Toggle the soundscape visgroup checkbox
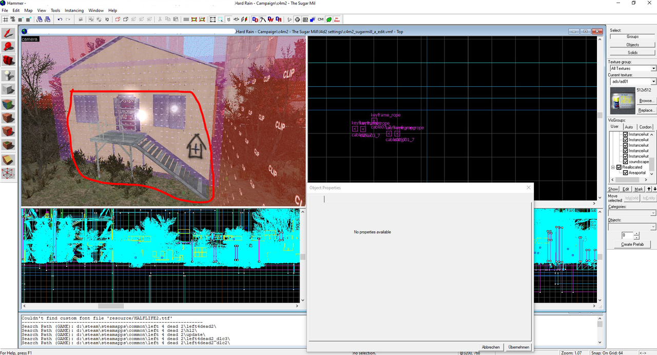The height and width of the screenshot is (355, 657). tap(626, 162)
